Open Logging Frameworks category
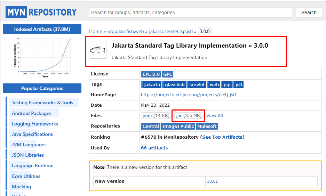The height and width of the screenshot is (196, 326). tap(35, 124)
